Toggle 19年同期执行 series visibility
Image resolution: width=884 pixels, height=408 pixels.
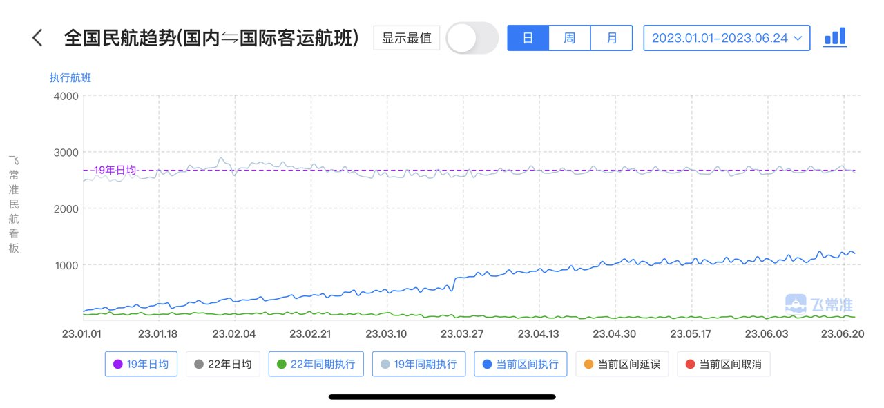click(x=419, y=364)
